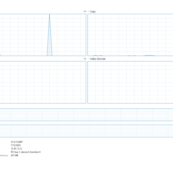Click driver version 31.0.15.3667

pos(17,142)
